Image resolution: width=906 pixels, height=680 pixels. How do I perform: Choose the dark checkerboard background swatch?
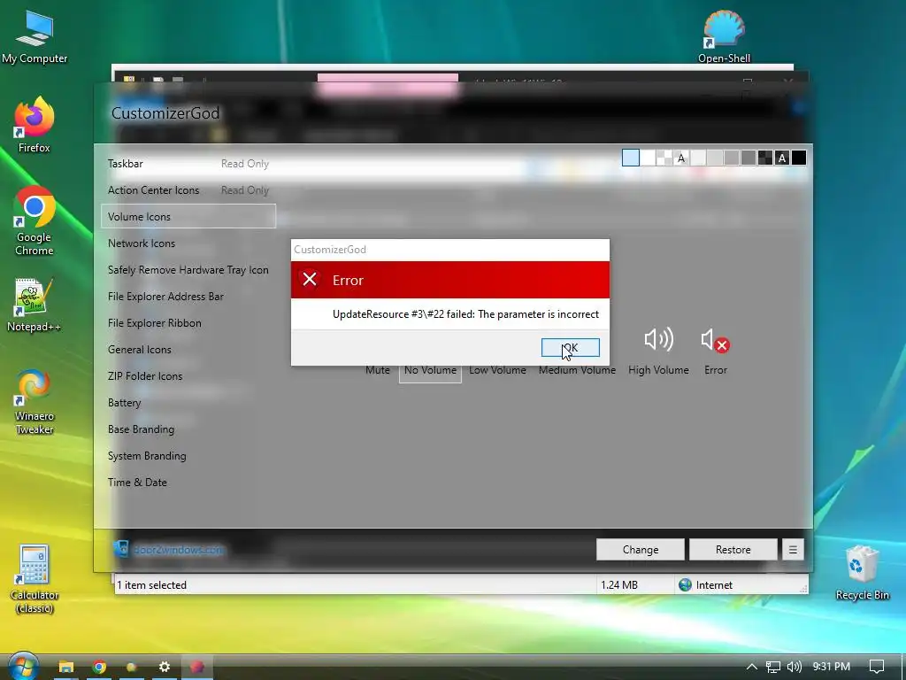765,158
